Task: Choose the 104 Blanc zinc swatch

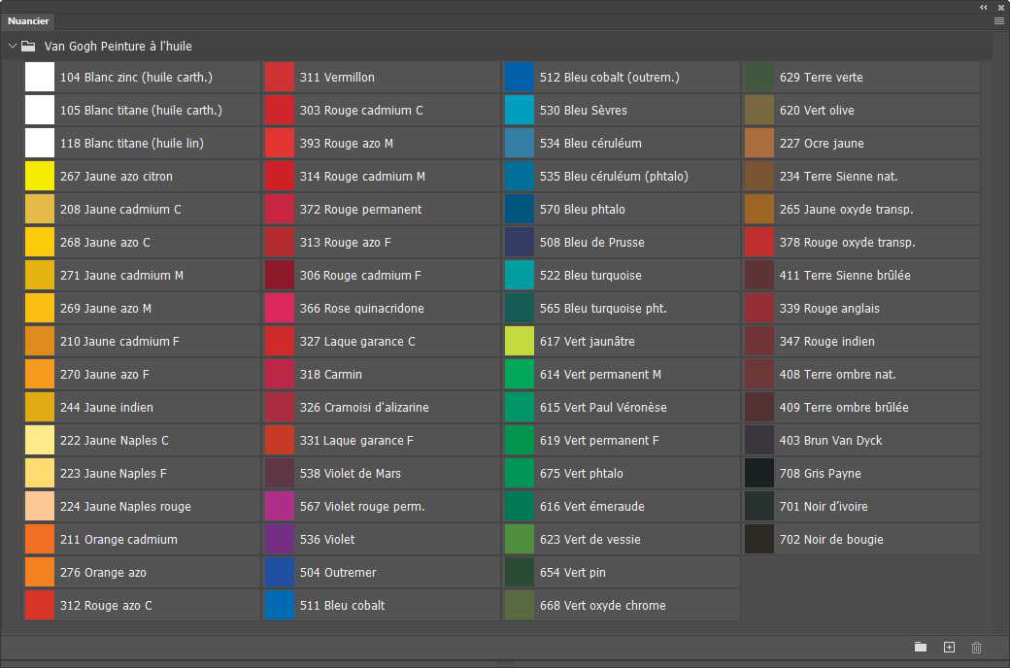Action: pos(142,78)
